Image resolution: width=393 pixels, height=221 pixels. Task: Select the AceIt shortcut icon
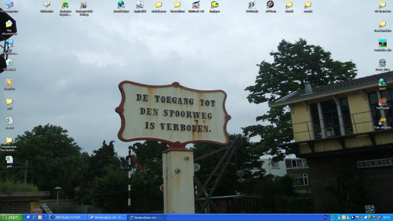point(383,84)
